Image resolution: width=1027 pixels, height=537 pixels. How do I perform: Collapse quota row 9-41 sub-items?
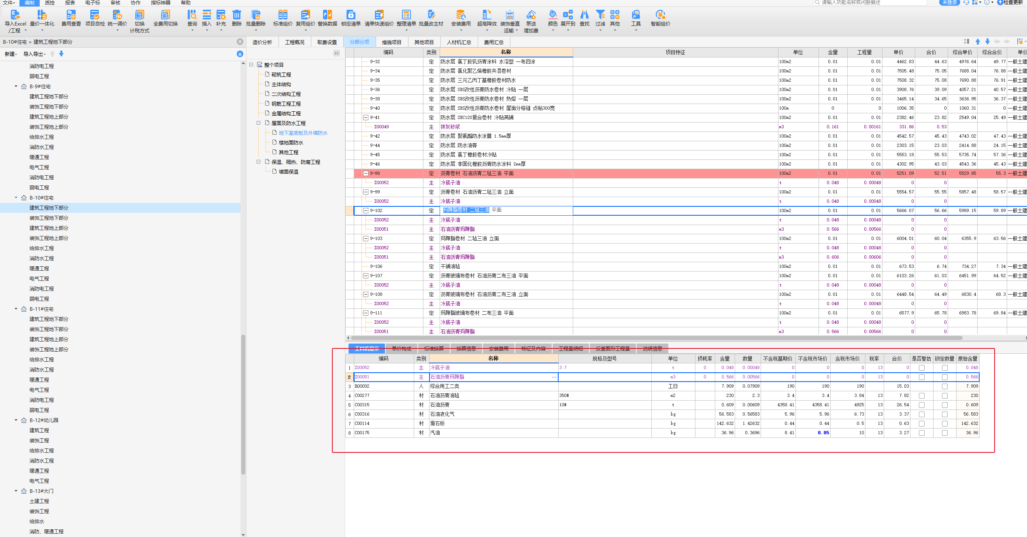[x=366, y=118]
